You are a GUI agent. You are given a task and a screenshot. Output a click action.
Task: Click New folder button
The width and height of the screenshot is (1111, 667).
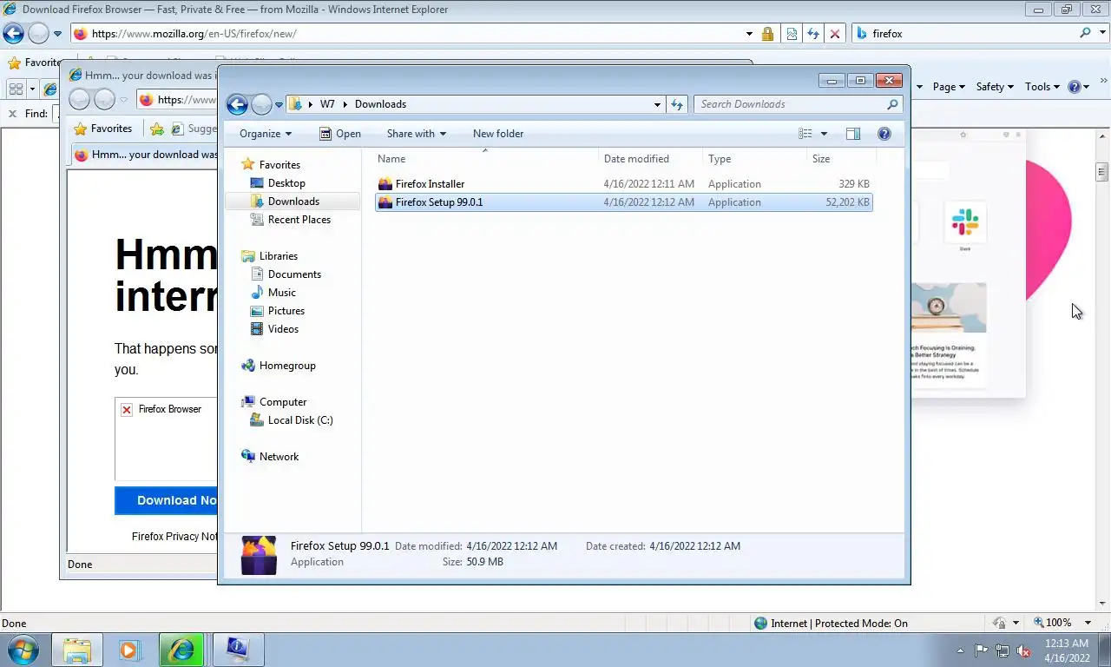click(x=498, y=134)
